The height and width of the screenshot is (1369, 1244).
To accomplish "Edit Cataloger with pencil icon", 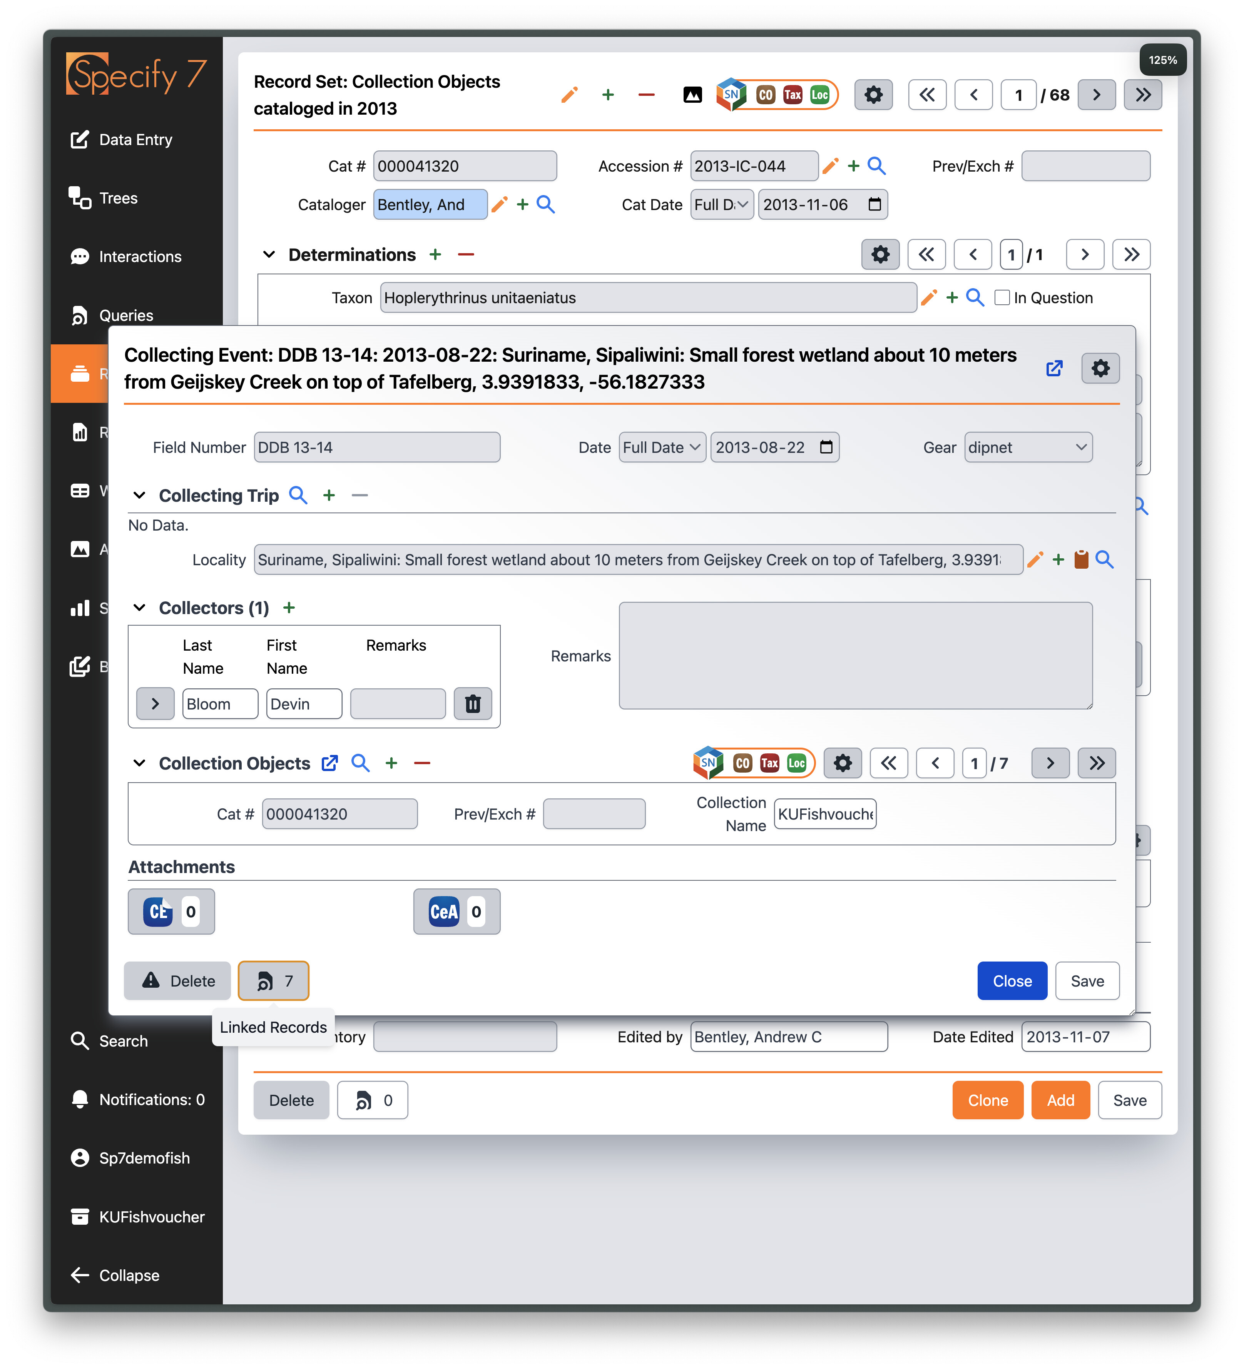I will pos(500,204).
